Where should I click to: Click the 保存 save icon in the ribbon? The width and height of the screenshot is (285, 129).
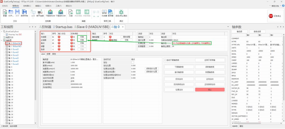(x=17, y=12)
